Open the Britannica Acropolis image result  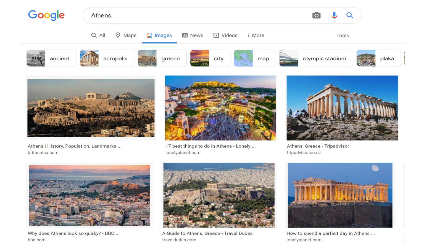pos(91,108)
